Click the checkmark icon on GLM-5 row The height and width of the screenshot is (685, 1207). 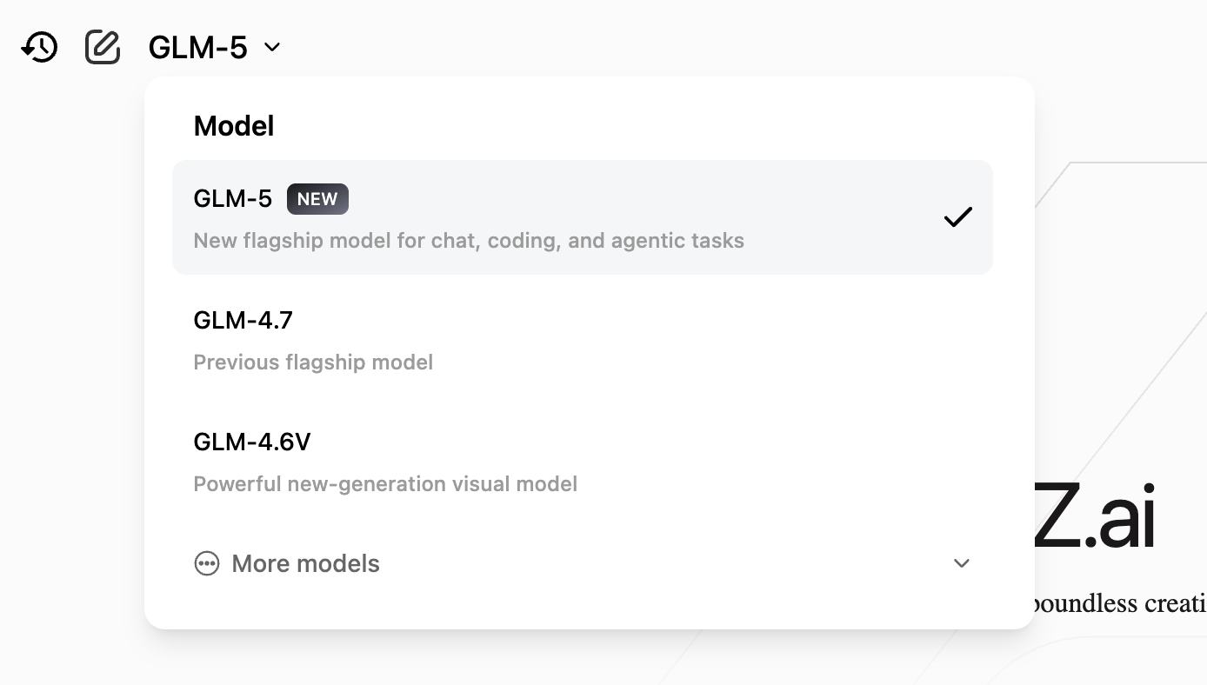pos(957,217)
